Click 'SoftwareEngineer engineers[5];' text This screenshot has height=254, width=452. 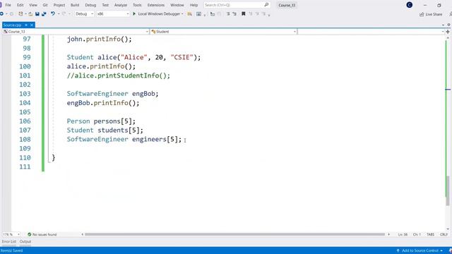click(124, 140)
